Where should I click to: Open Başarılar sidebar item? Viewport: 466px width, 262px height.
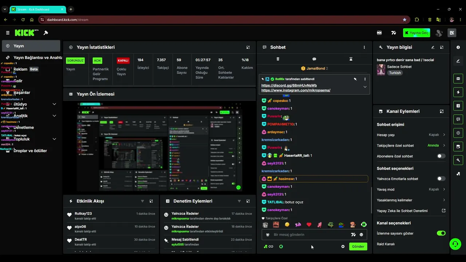tap(31, 92)
